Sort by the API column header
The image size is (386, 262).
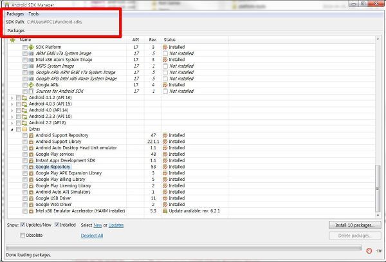(136, 40)
